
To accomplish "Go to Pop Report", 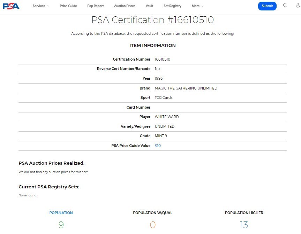I will [x=96, y=6].
